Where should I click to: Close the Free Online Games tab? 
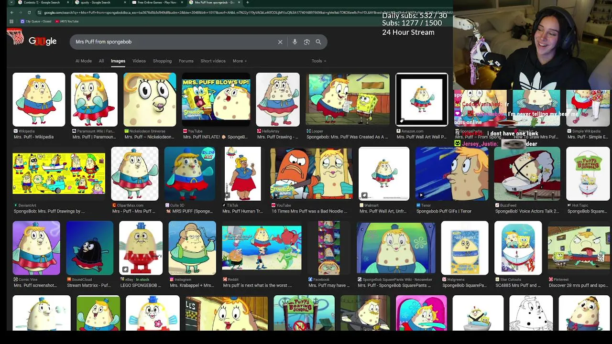[x=182, y=2]
